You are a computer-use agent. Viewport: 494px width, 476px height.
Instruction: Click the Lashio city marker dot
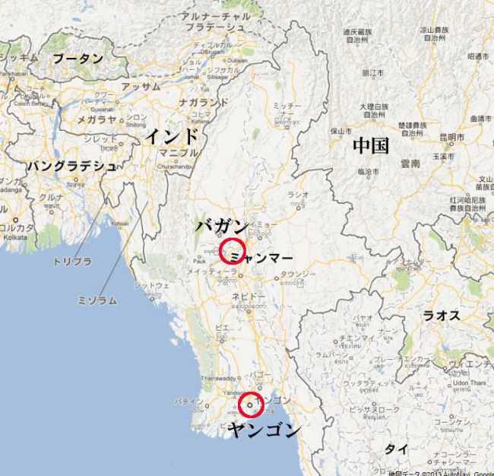(299, 208)
